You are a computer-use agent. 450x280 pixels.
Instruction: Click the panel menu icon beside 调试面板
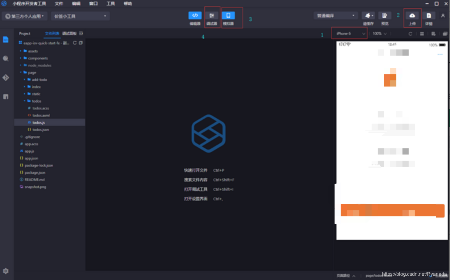[x=81, y=33]
